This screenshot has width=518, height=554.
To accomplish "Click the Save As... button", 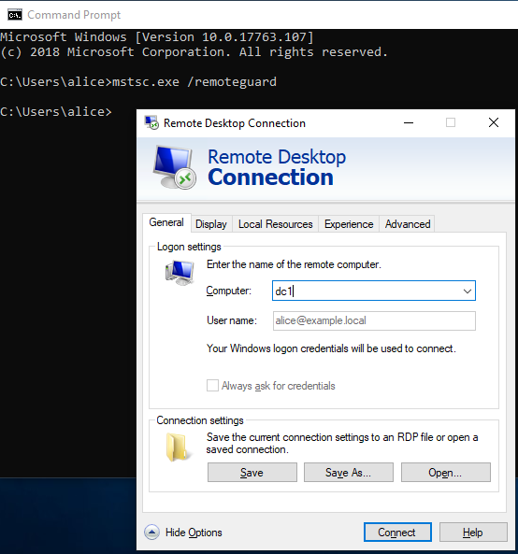I will click(349, 473).
